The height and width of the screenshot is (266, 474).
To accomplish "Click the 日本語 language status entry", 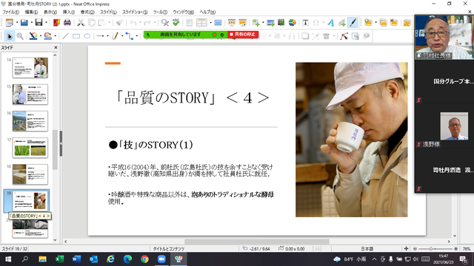I will pyautogui.click(x=367, y=249).
